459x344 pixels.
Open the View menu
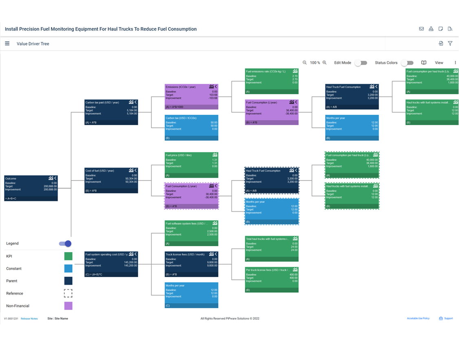point(439,63)
